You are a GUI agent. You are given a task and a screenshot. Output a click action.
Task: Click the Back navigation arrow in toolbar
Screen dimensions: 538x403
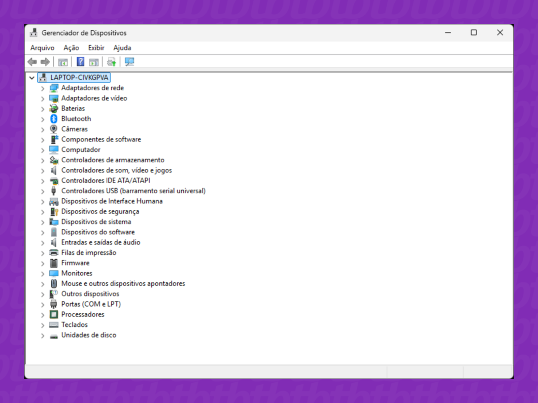(31, 61)
